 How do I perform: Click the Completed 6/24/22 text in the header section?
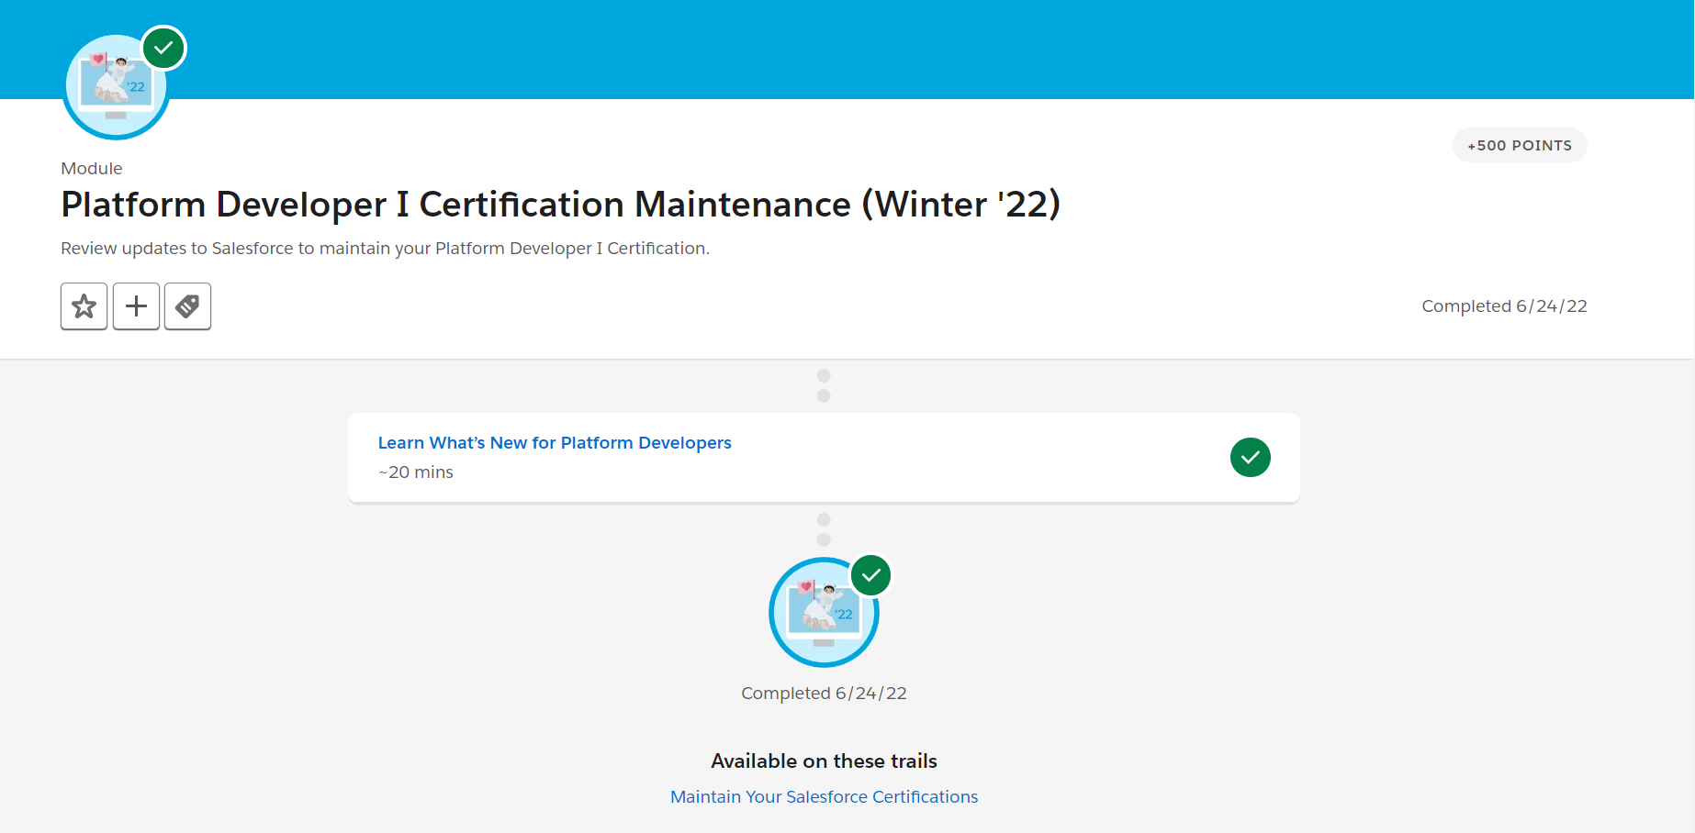[x=1504, y=306]
